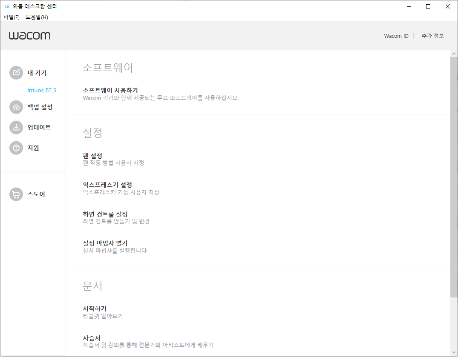The width and height of the screenshot is (458, 357).
Task: Open 익스프레스키 설정
Action: pyautogui.click(x=107, y=185)
